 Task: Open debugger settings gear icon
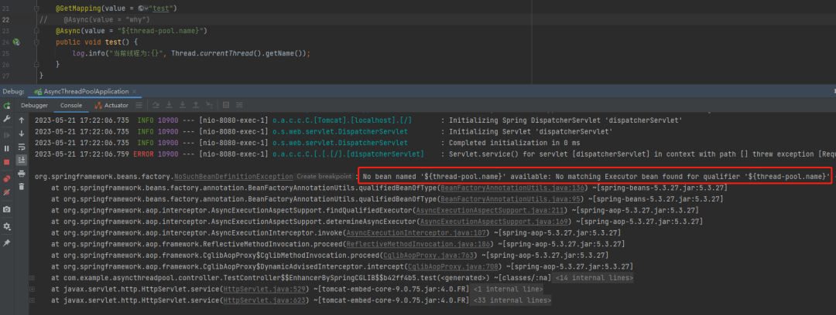click(7, 226)
